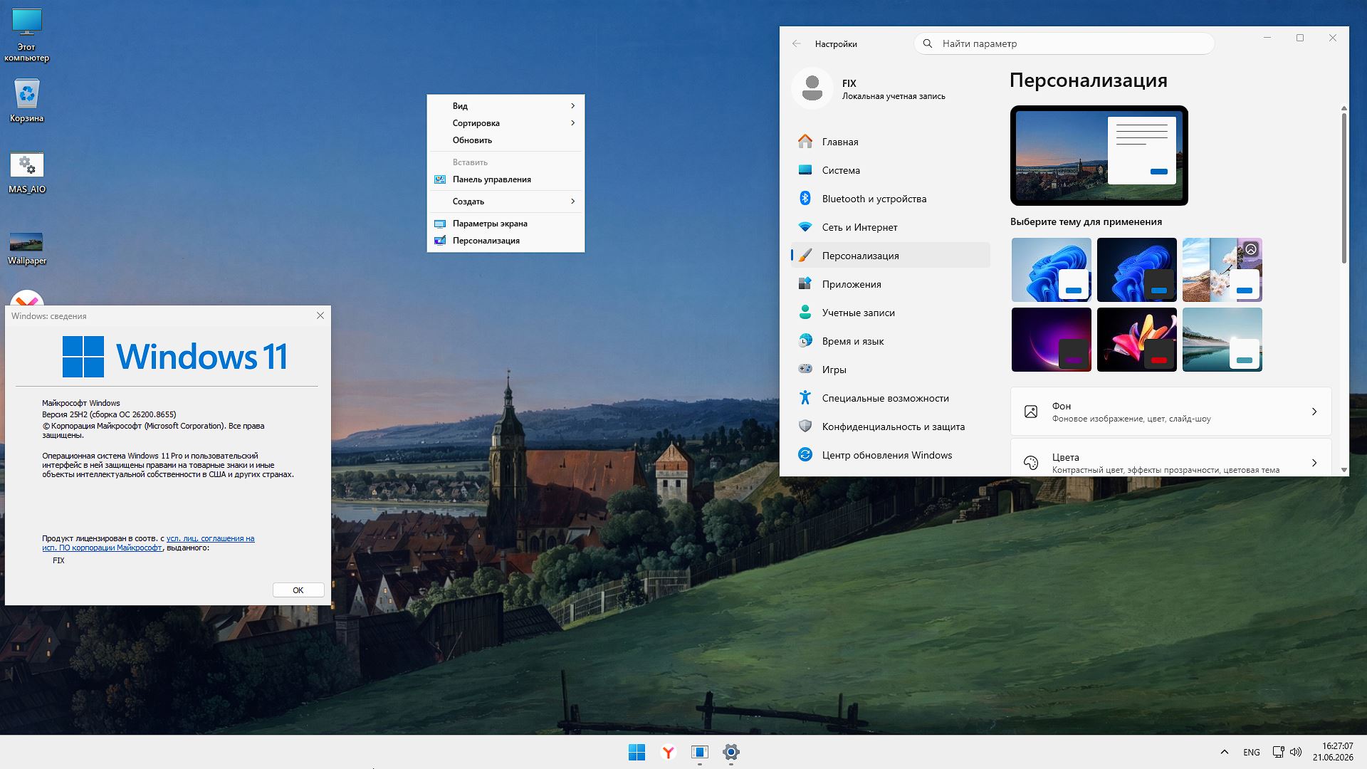Open the Фон background settings row
The height and width of the screenshot is (769, 1367).
(x=1170, y=412)
